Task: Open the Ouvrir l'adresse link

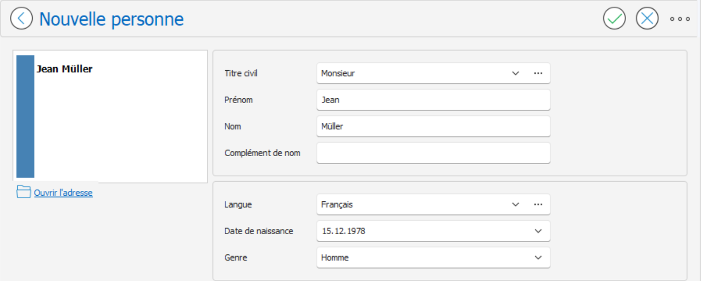Action: coord(63,193)
